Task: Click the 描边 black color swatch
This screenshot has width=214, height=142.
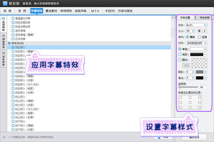Action: coord(200,78)
